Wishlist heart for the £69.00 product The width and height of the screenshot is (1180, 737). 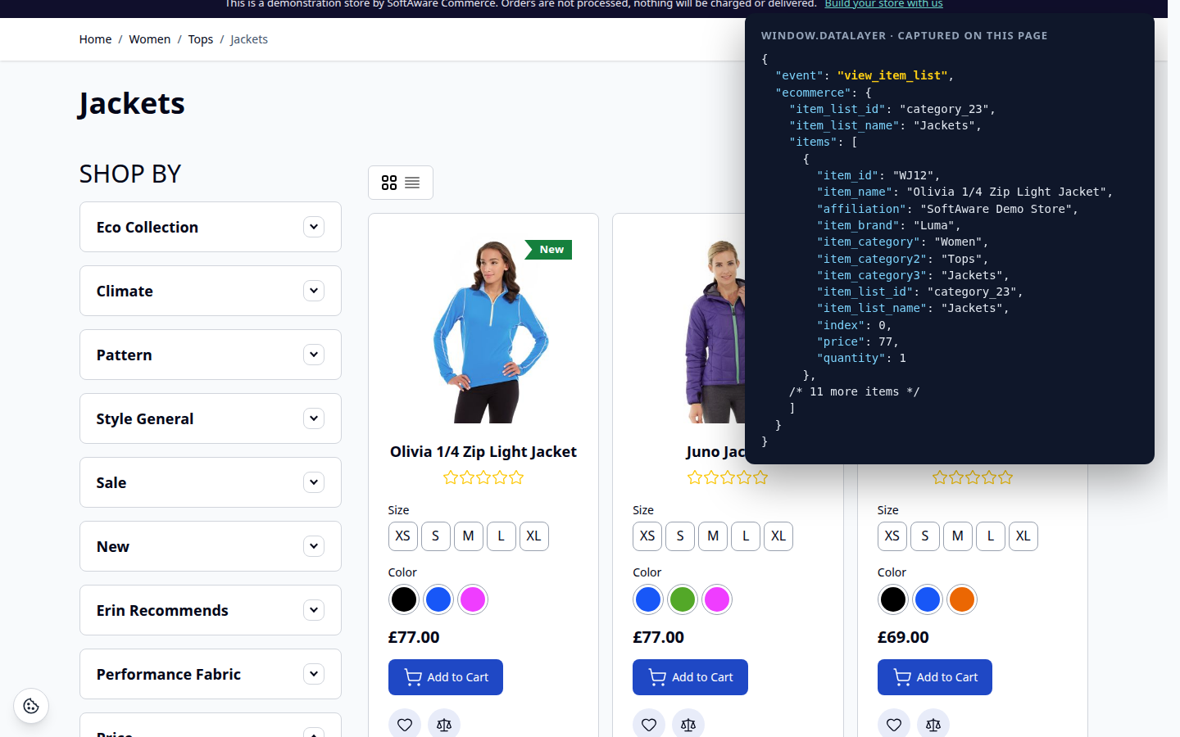(x=894, y=724)
